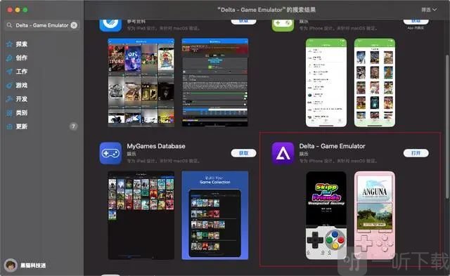Click 获取 button for MyGames Database

click(244, 153)
